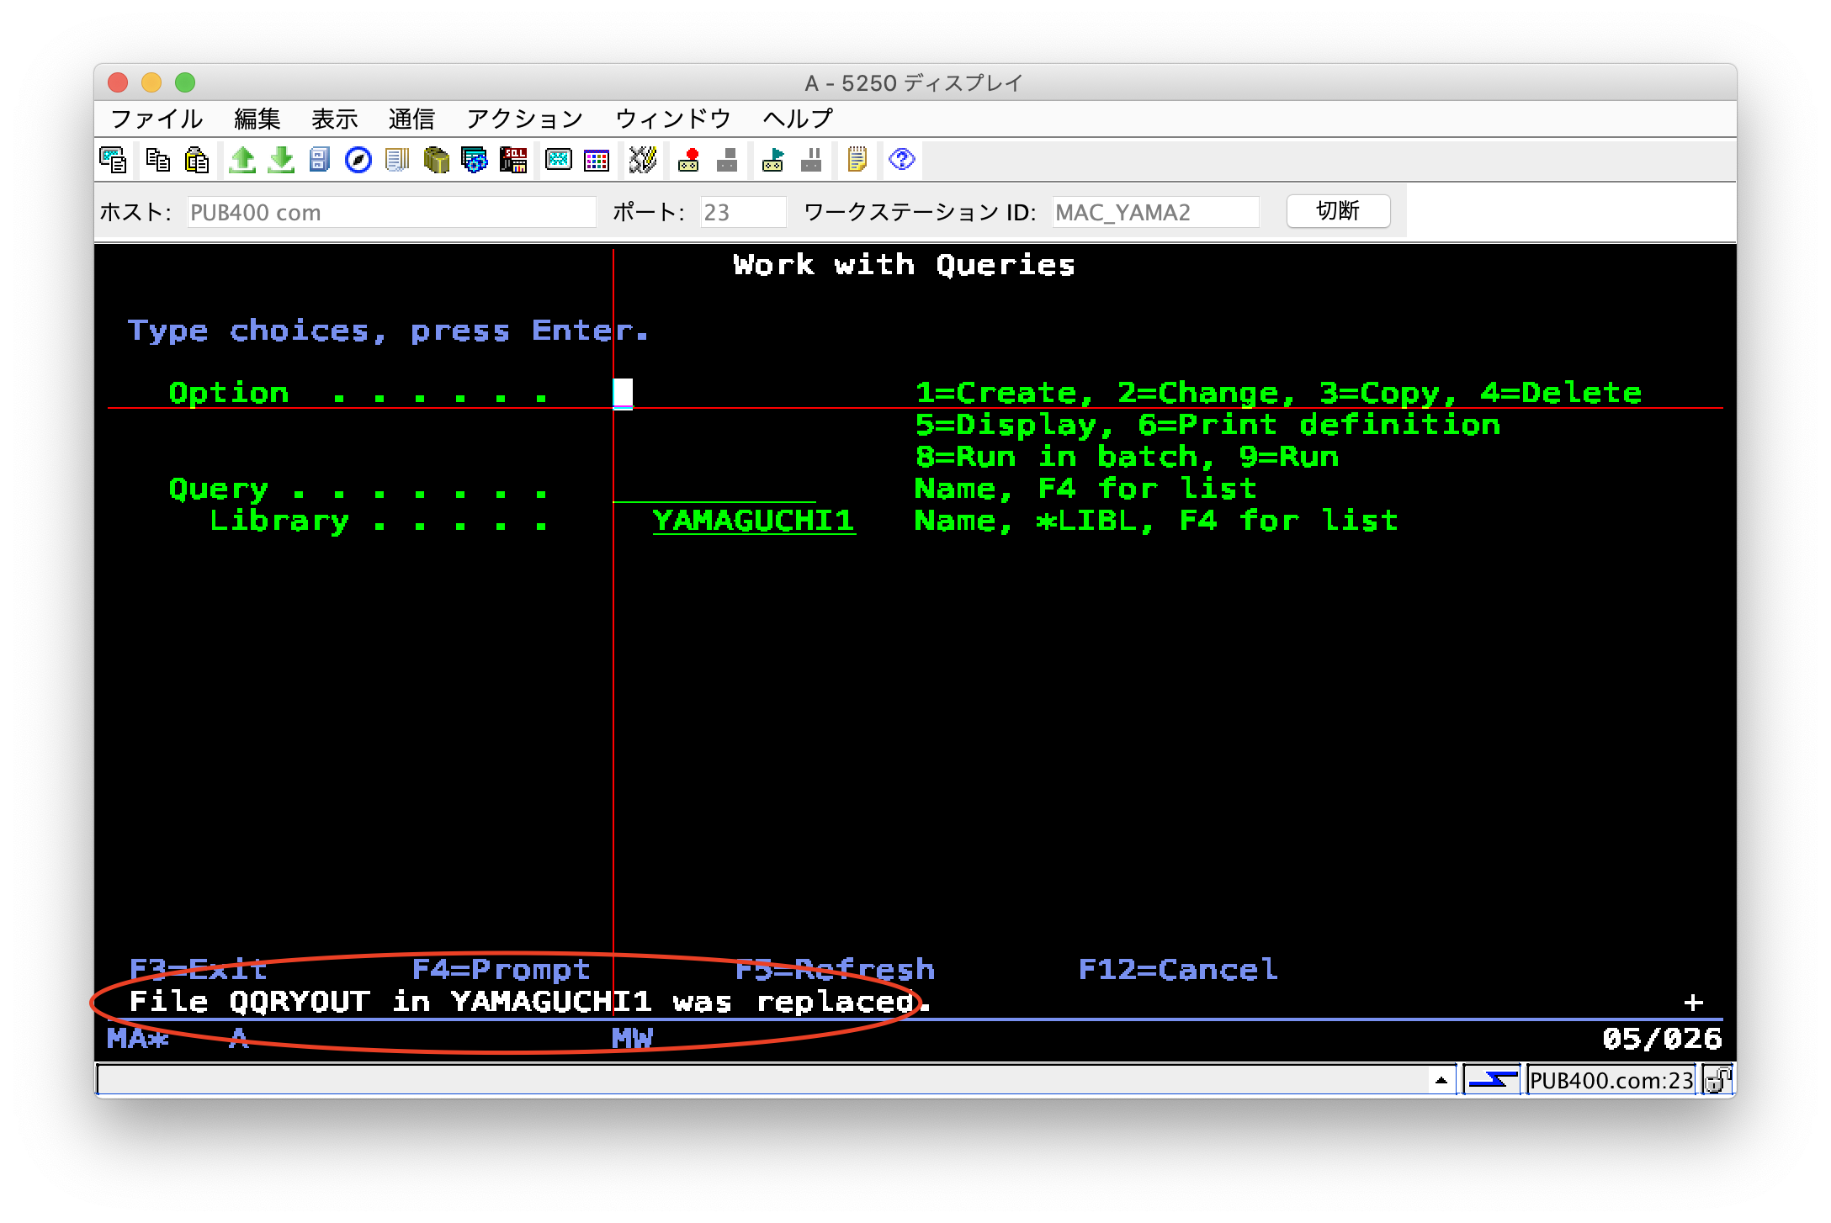Open the Run SQL Scripts icon
The image size is (1831, 1223).
(x=513, y=160)
